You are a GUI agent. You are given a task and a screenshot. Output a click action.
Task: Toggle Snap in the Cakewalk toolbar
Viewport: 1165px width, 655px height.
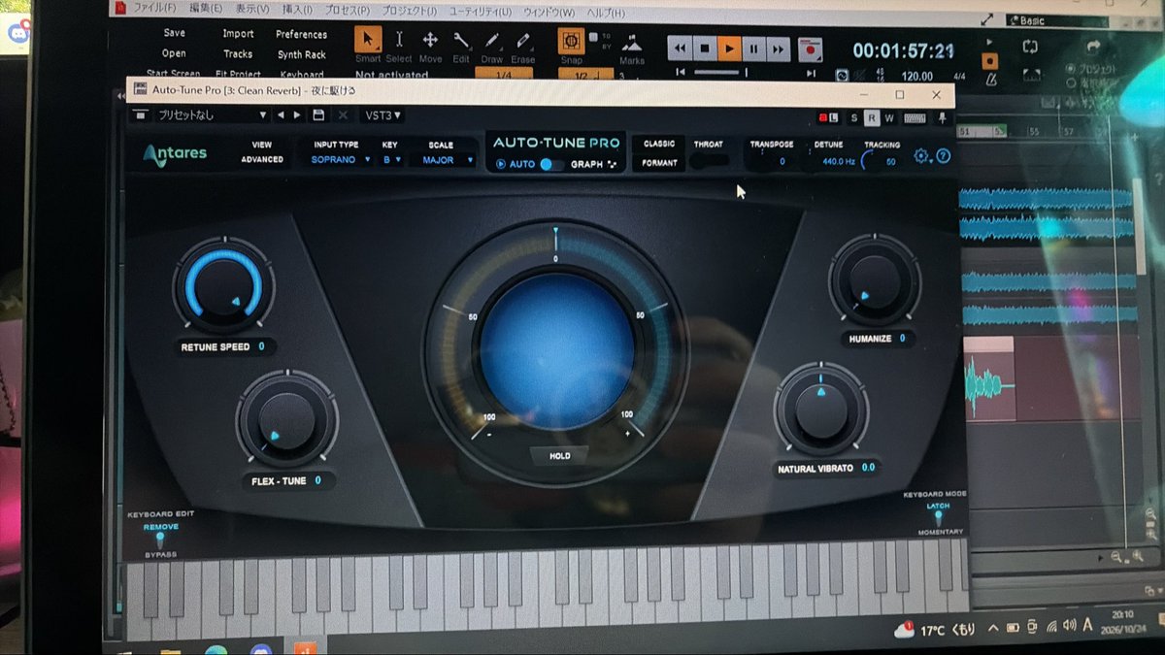click(x=571, y=42)
